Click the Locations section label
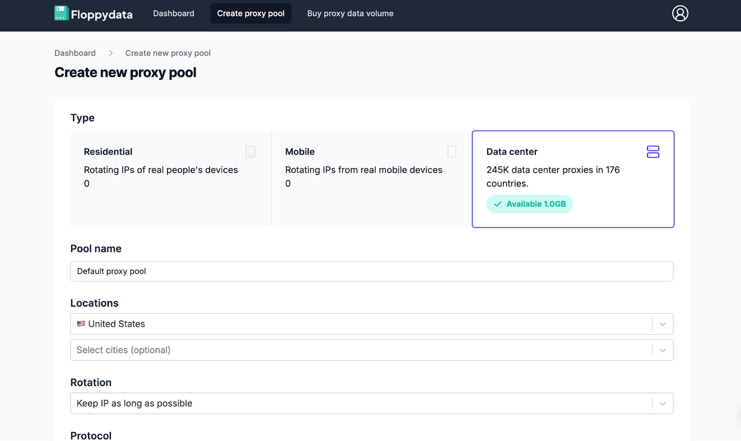Screen dimensions: 741x441 [94, 303]
